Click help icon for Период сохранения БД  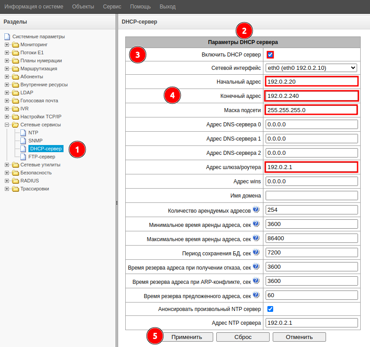(x=256, y=252)
